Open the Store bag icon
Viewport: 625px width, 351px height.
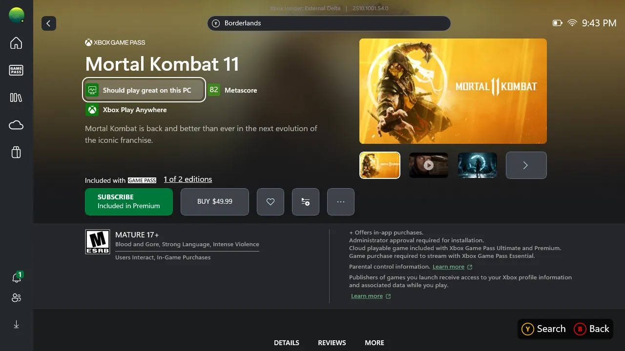(16, 153)
